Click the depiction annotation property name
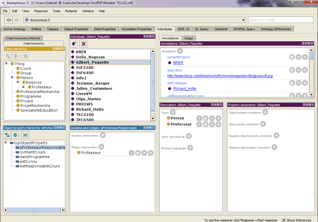Viewport: 318px width, 222px height. [x=175, y=70]
